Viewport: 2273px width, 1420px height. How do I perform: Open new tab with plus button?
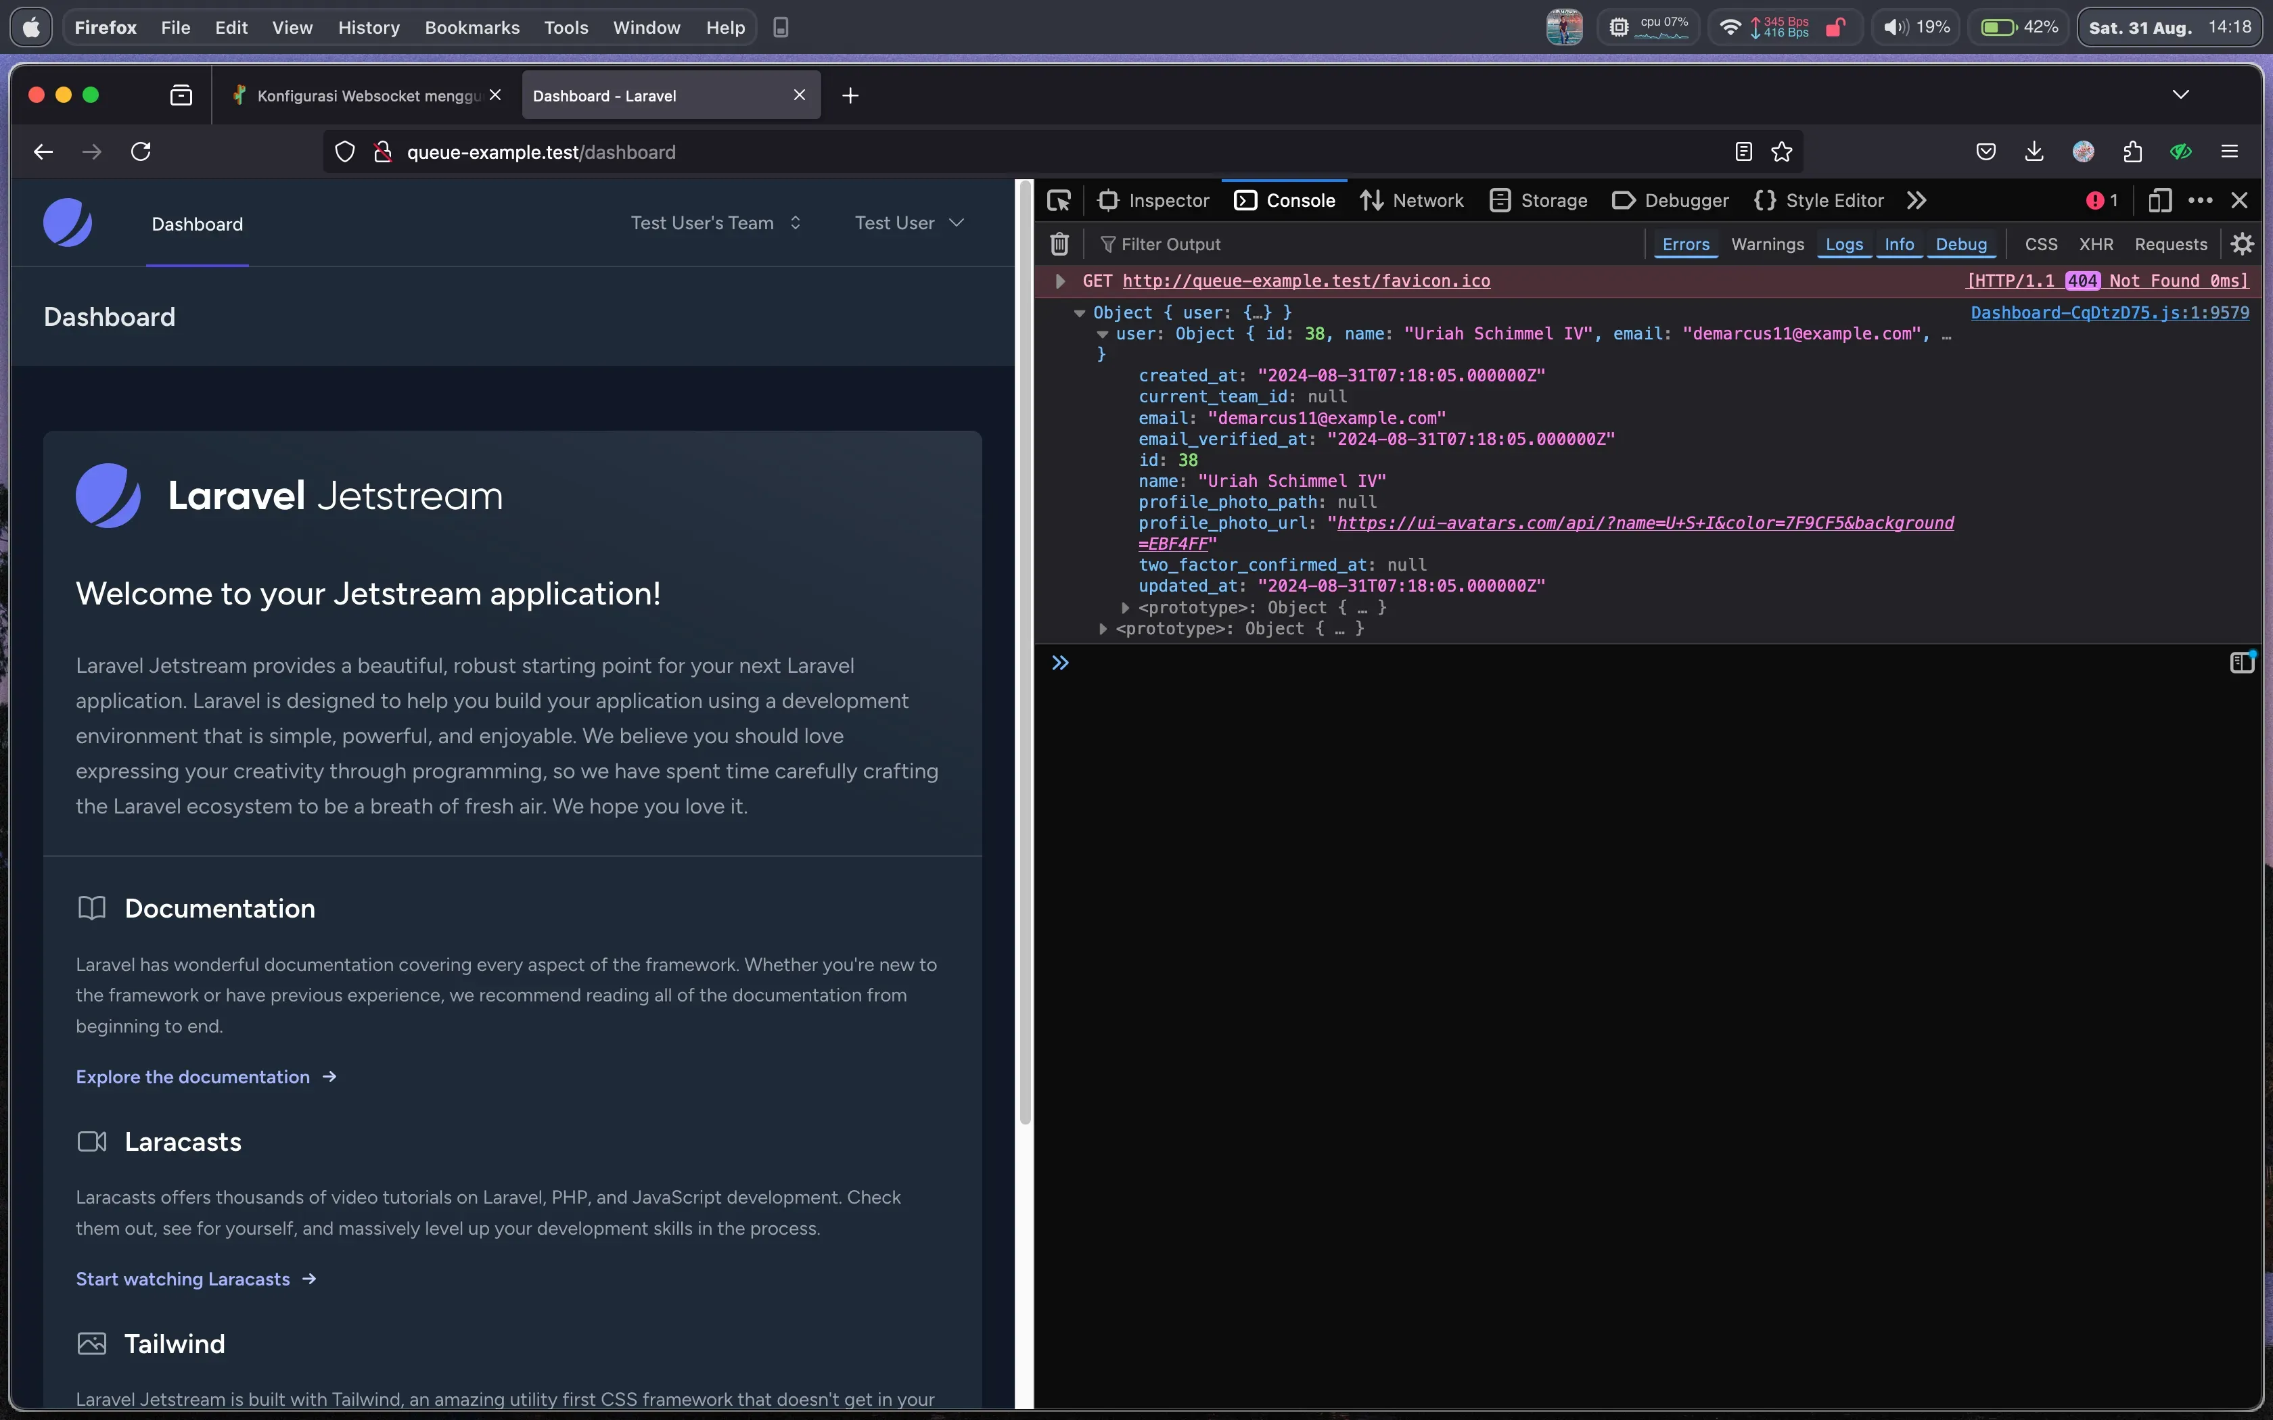(850, 95)
